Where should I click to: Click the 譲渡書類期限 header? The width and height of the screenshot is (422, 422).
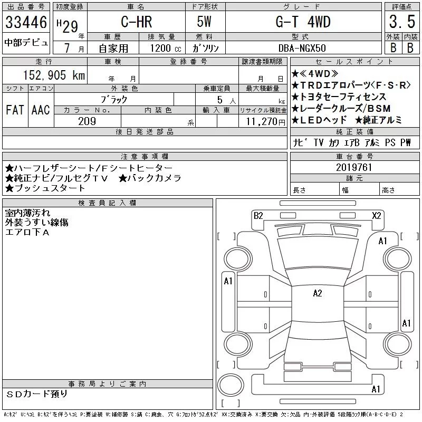pos(262,62)
